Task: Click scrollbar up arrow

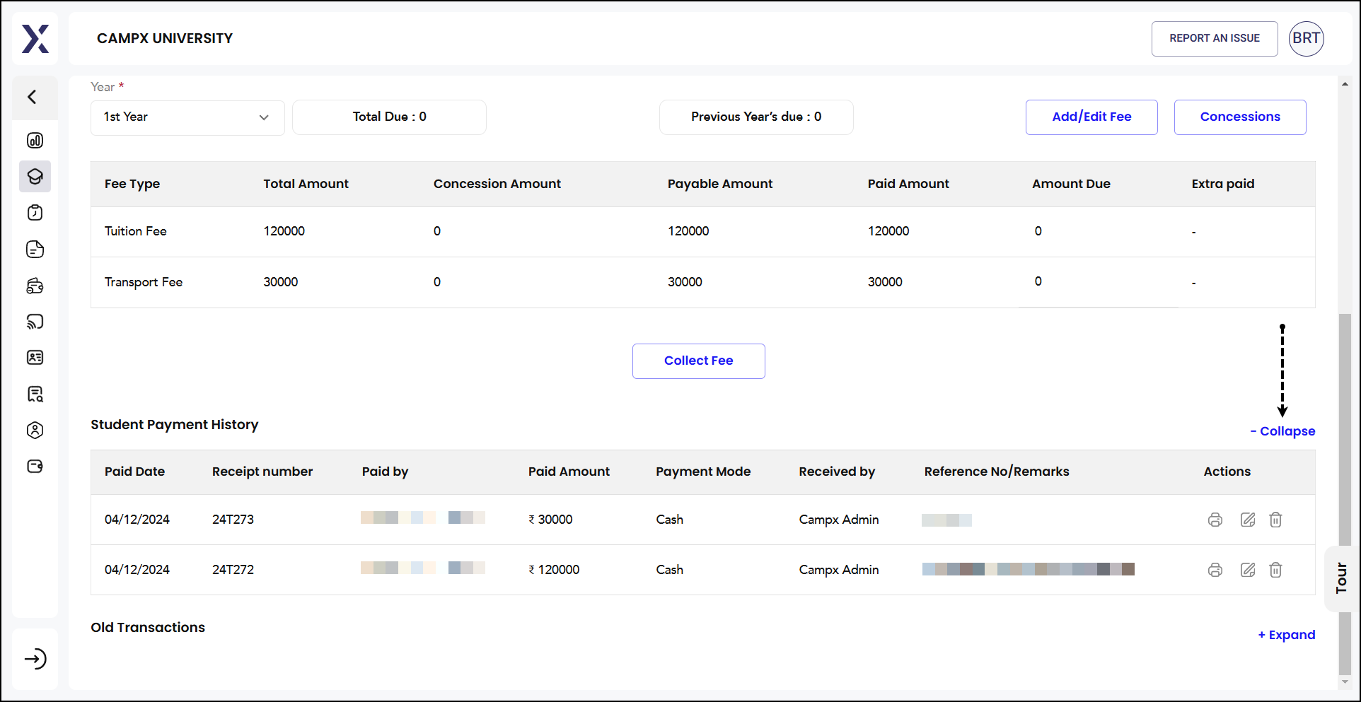Action: [x=1345, y=84]
